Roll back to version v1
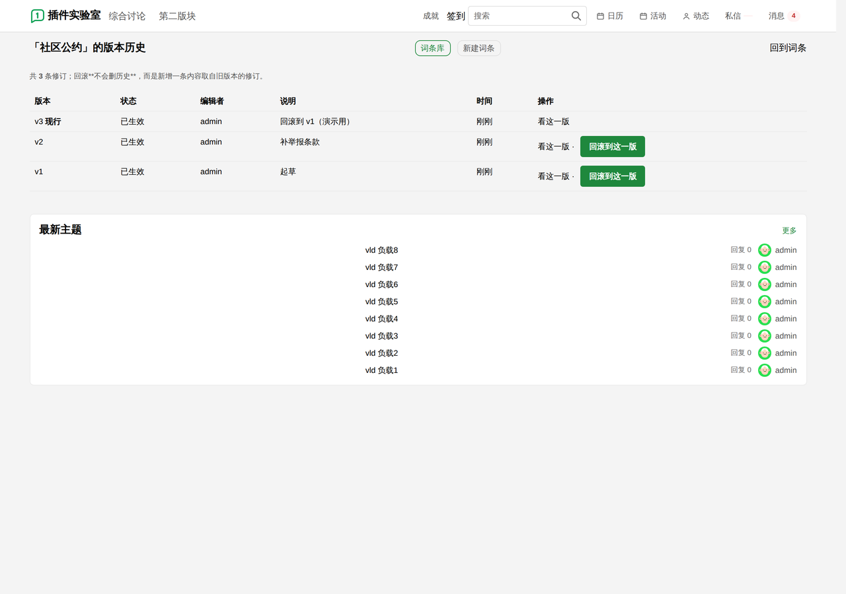Screen dimensions: 846x594 613,176
